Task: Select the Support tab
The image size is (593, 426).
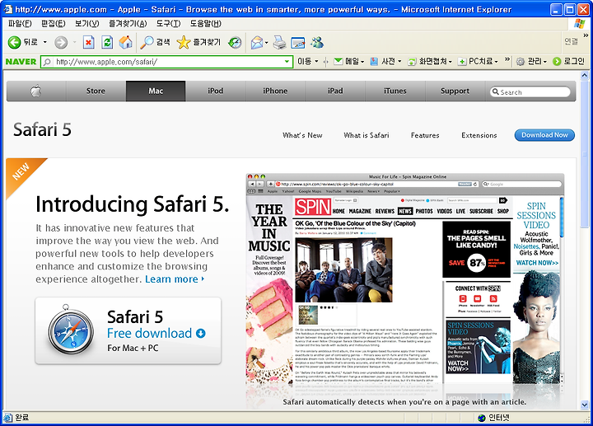Action: [455, 91]
